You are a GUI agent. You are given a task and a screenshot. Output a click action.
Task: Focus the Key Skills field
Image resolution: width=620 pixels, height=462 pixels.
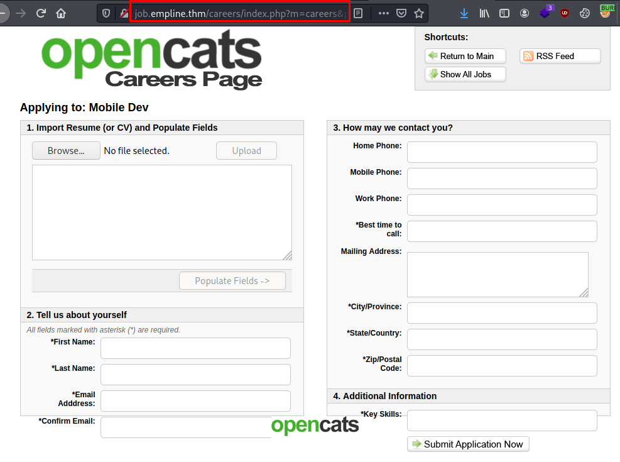(502, 421)
